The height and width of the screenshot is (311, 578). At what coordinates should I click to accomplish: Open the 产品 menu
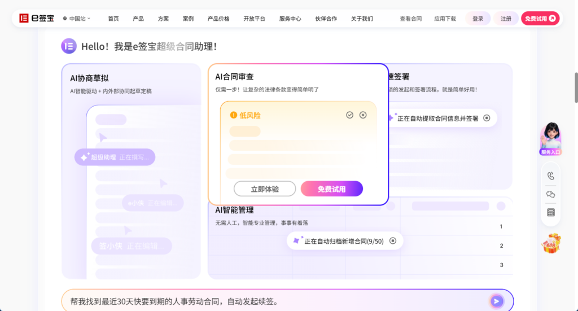click(138, 19)
